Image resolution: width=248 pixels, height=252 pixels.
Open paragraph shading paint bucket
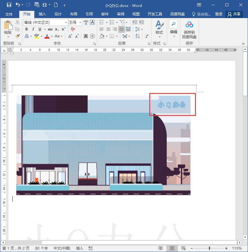[x=102, y=36]
